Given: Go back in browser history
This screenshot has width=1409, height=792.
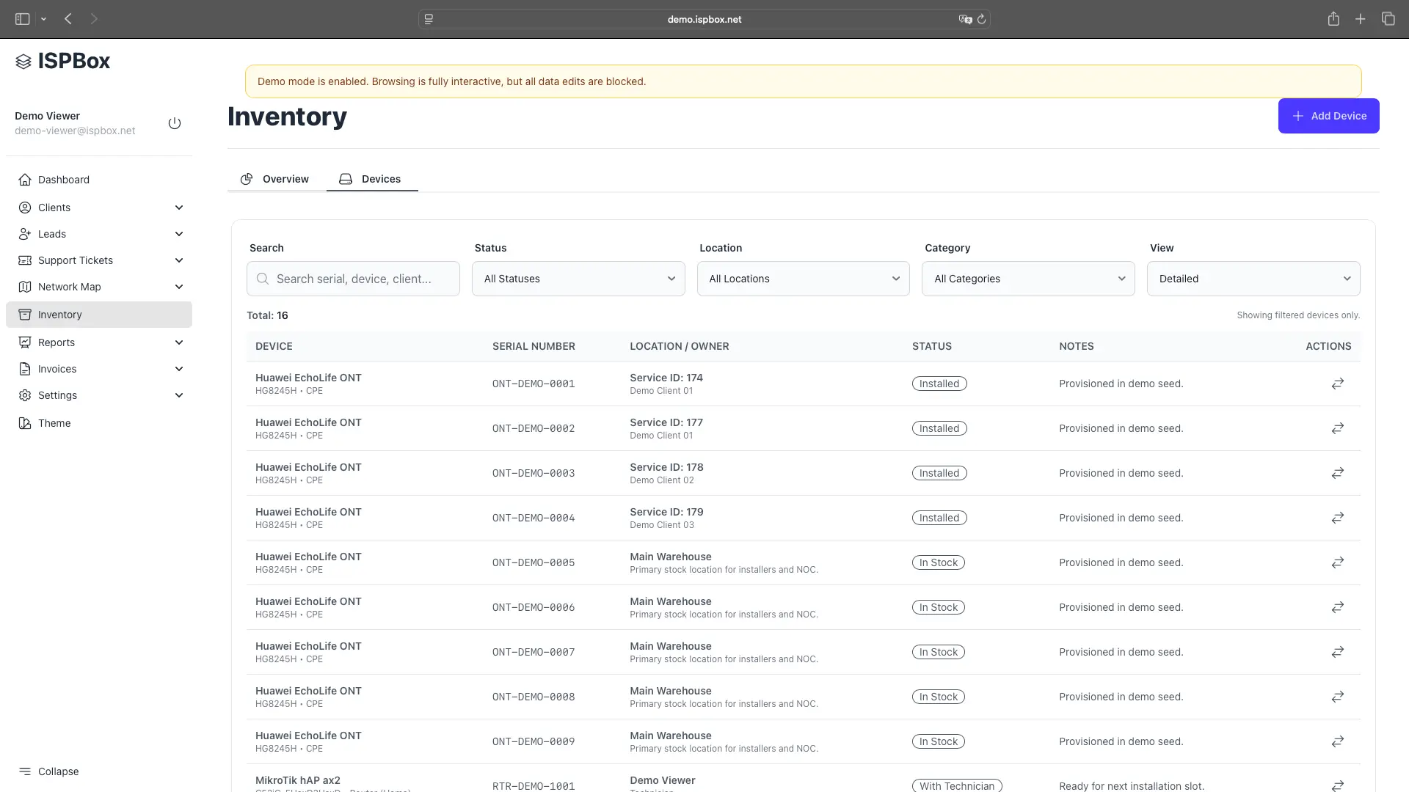Looking at the screenshot, I should click(68, 19).
